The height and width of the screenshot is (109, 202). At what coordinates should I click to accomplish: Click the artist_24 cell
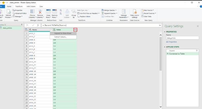click(41, 106)
